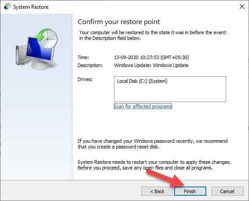Image resolution: width=249 pixels, height=201 pixels.
Task: Click the computer monitor restore illustration
Action: pos(37,49)
